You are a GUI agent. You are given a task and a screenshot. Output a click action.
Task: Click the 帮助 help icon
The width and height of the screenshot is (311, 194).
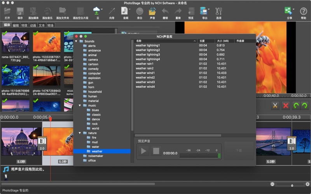point(303,12)
